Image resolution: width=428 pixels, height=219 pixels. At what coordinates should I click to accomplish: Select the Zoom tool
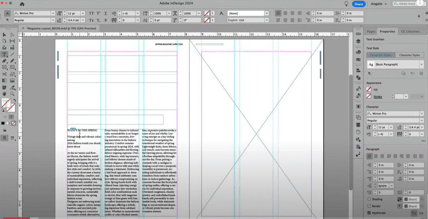click(12, 94)
